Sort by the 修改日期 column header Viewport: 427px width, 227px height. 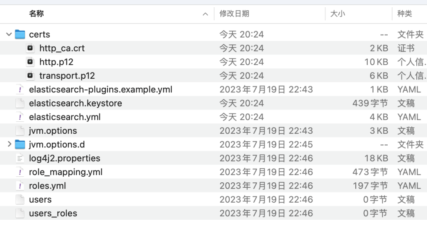(x=234, y=14)
